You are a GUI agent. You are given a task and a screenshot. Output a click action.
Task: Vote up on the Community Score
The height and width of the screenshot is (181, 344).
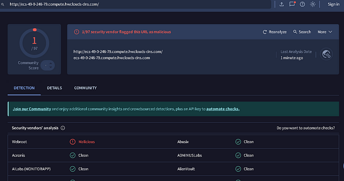click(x=51, y=63)
